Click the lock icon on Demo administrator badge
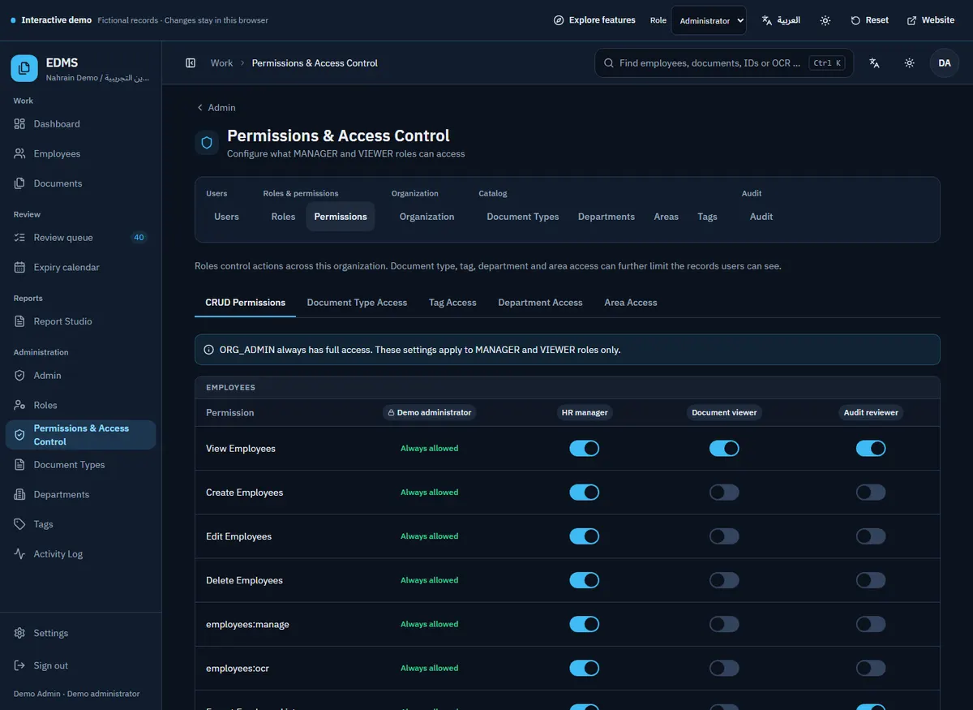Viewport: 973px width, 710px height. tap(391, 412)
